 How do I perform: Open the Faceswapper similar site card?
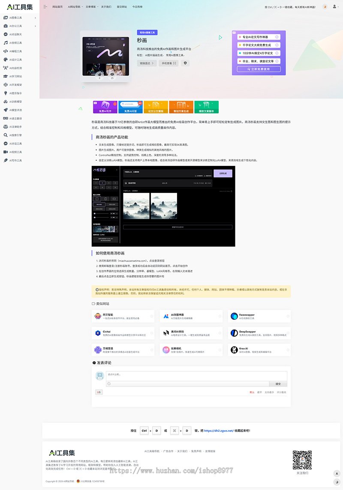(x=259, y=316)
